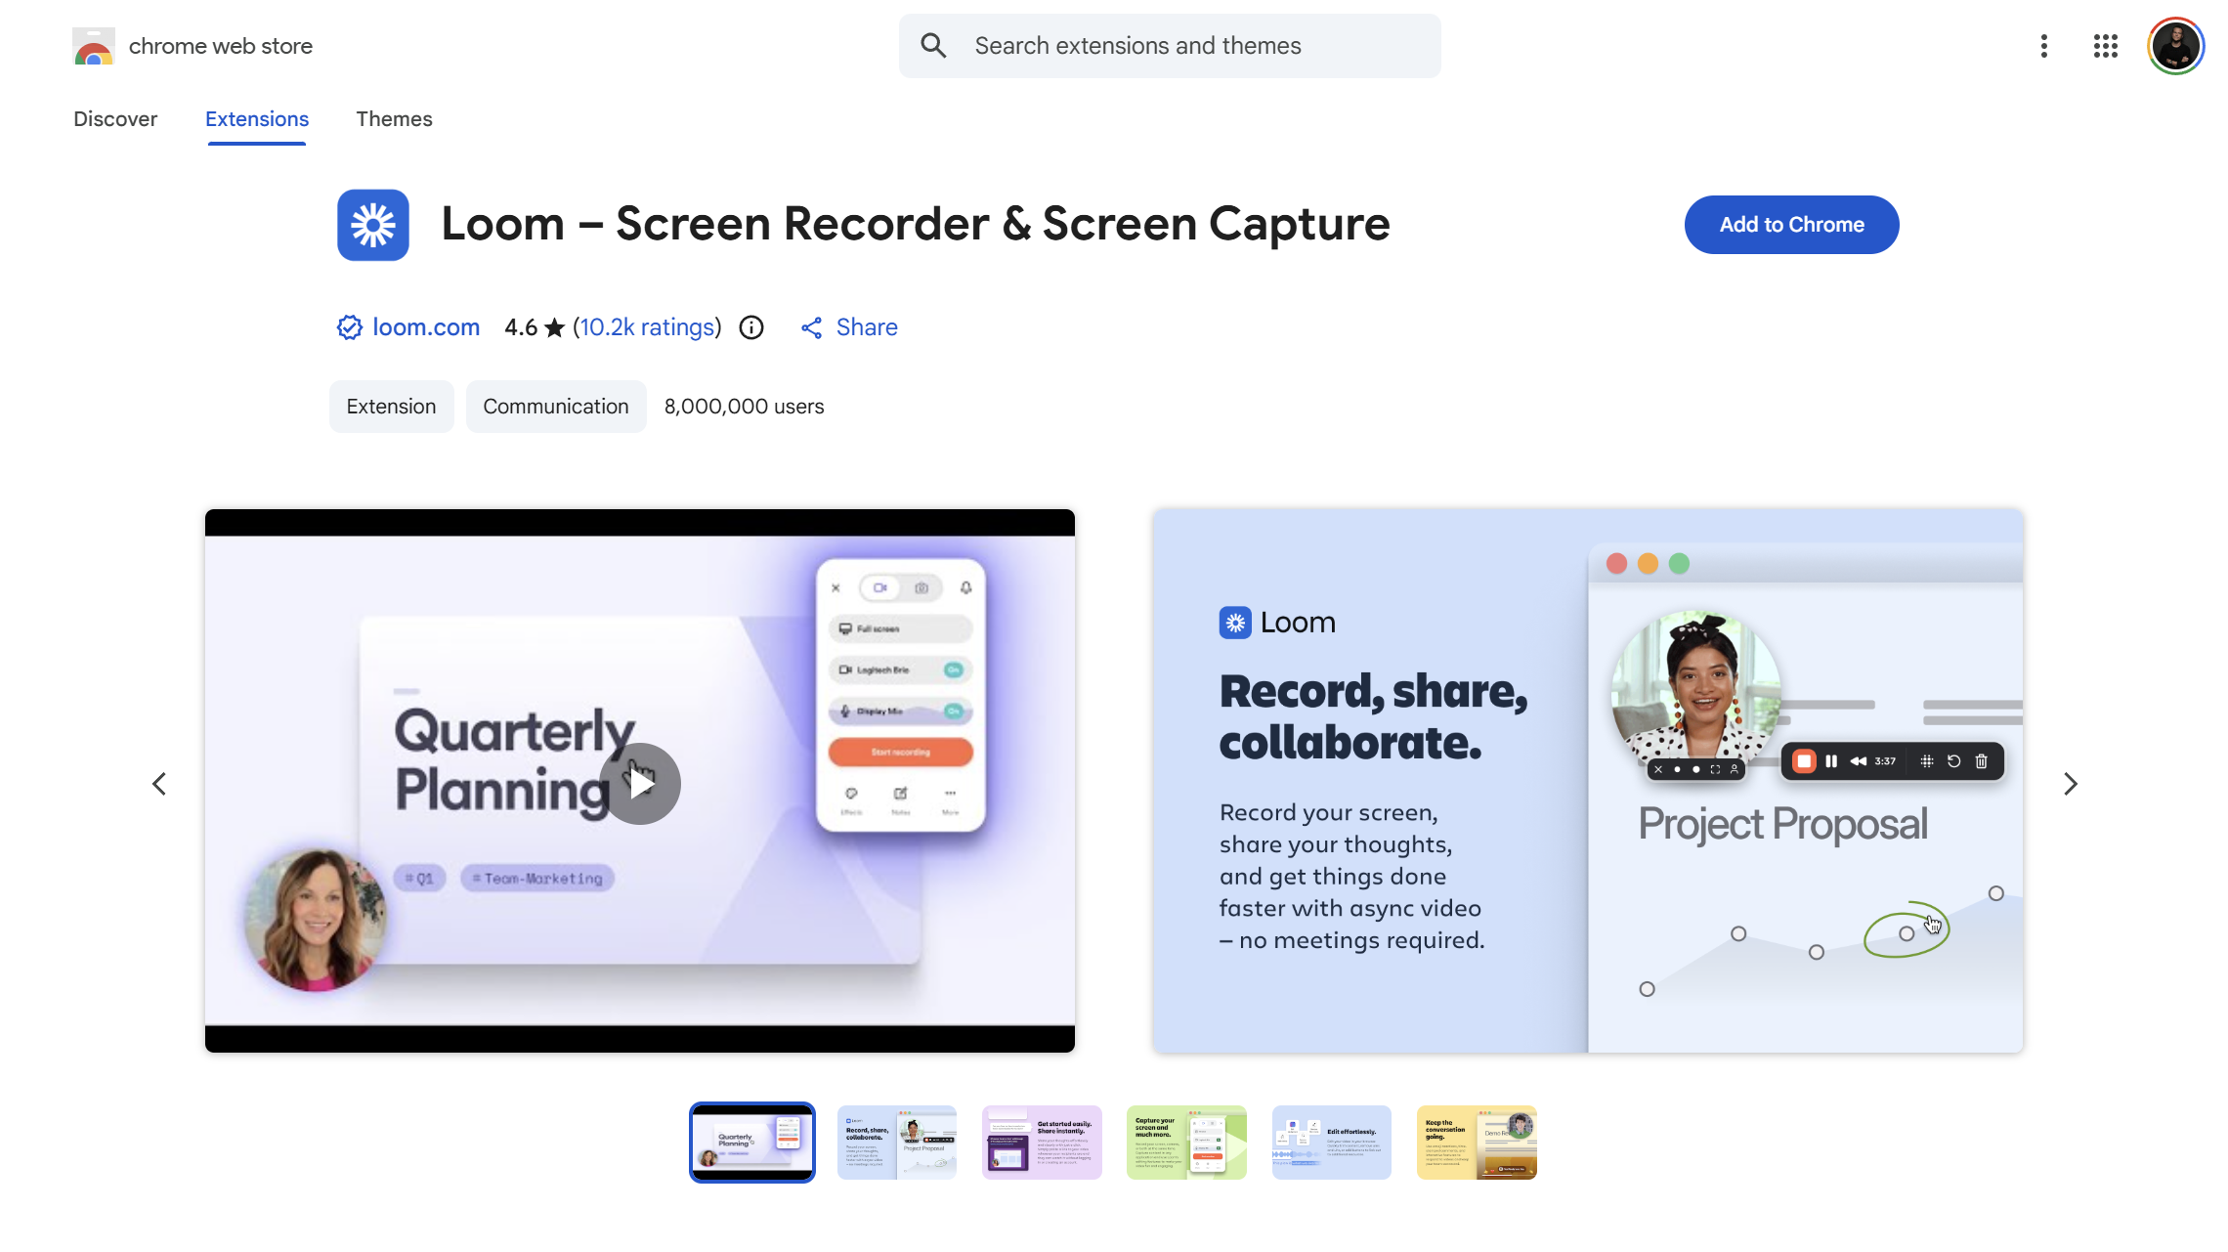Click the Communication category chip
Screen dimensions: 2228x1252
click(555, 407)
